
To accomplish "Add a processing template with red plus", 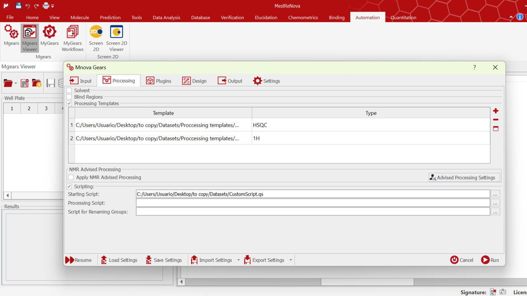I will click(496, 111).
